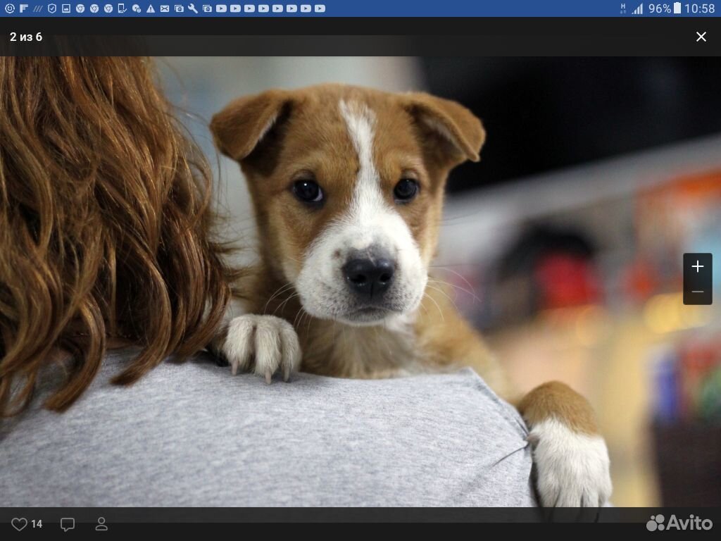Zoom in using the plus button
Screen dimensions: 721x541
[697, 266]
